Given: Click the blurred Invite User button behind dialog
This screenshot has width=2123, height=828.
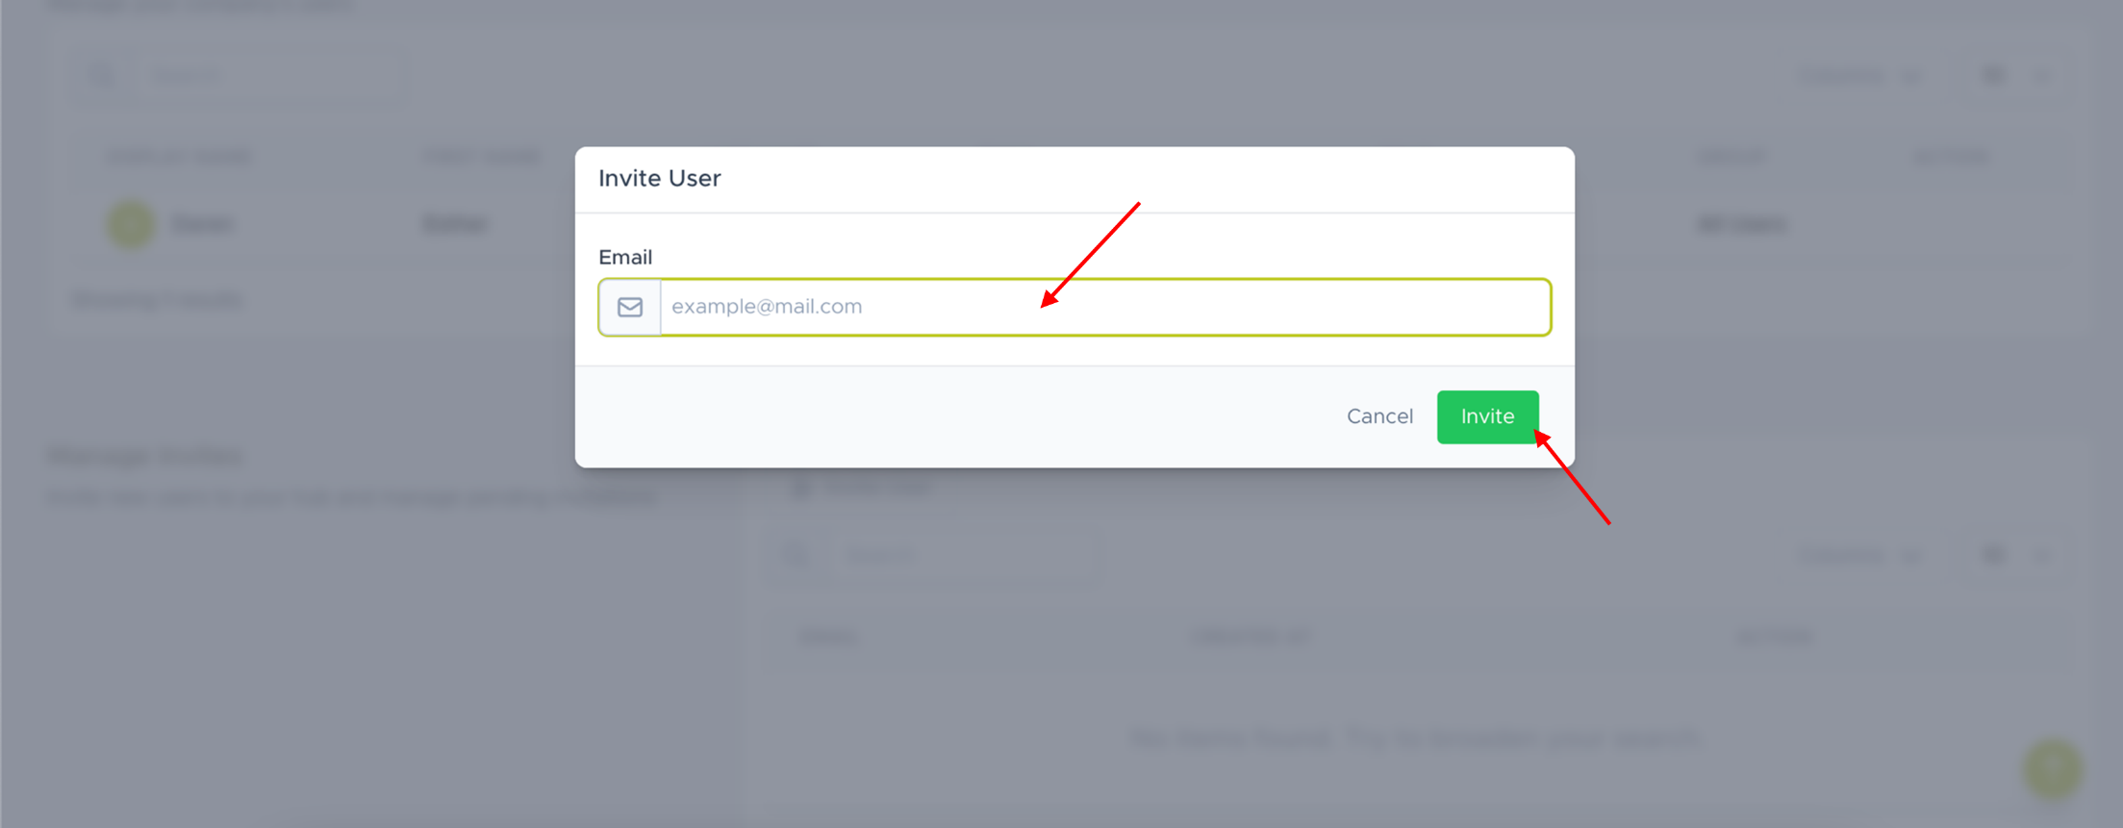Looking at the screenshot, I should pyautogui.click(x=866, y=489).
